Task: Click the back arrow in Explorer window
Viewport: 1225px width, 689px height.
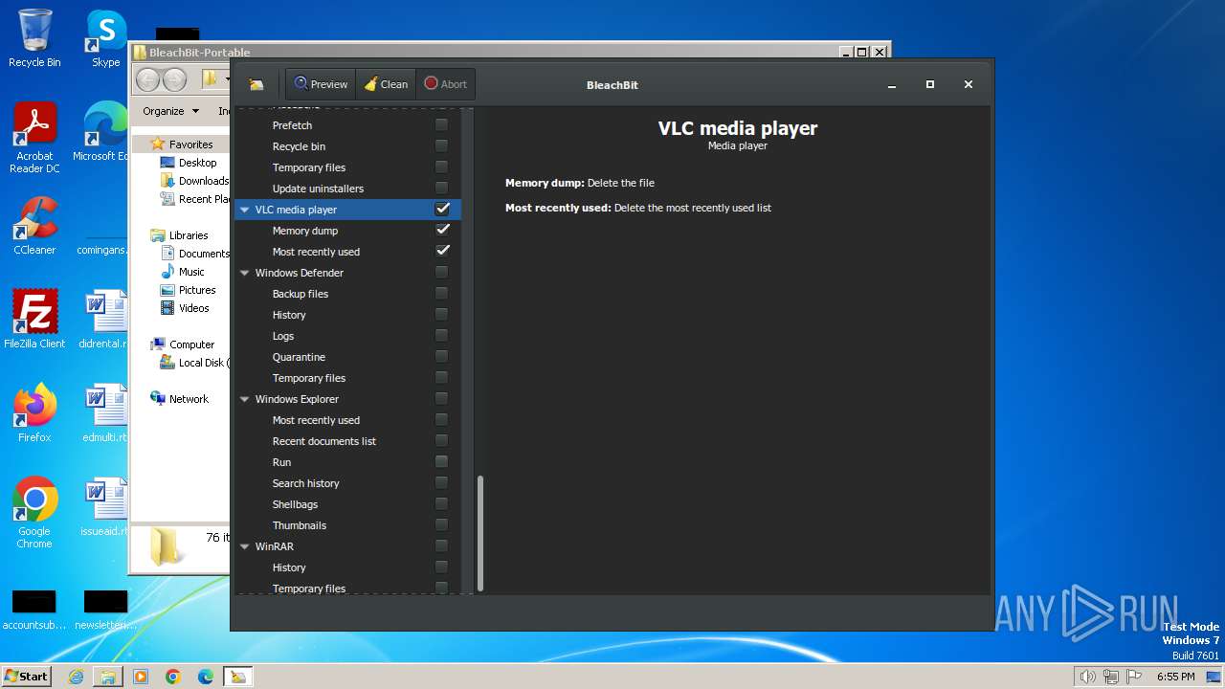Action: click(x=147, y=79)
